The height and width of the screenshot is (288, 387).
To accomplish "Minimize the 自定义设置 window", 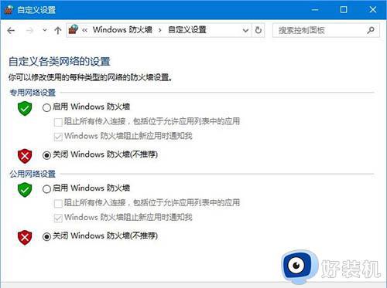I will tap(315, 10).
